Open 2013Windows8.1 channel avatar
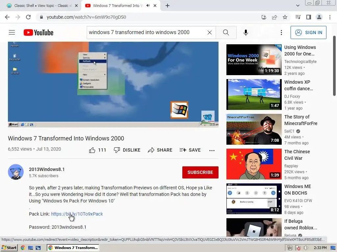Screen dimensions: 337x252 tap(16, 172)
